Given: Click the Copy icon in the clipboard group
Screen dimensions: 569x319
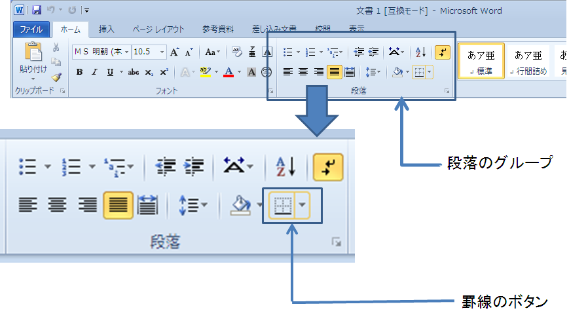Looking at the screenshot, I should tap(56, 62).
